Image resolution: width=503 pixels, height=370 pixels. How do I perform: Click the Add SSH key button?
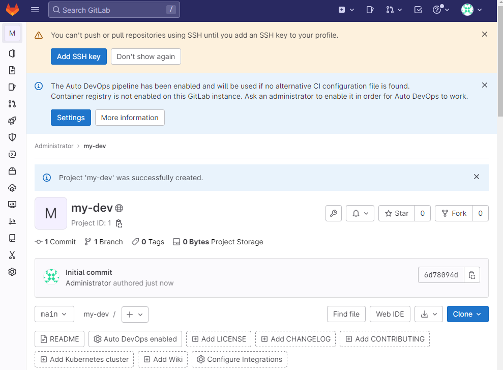[79, 56]
